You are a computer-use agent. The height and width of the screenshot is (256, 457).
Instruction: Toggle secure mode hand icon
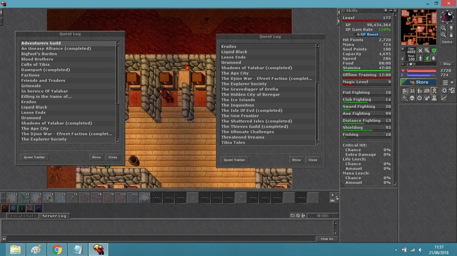pos(434,58)
